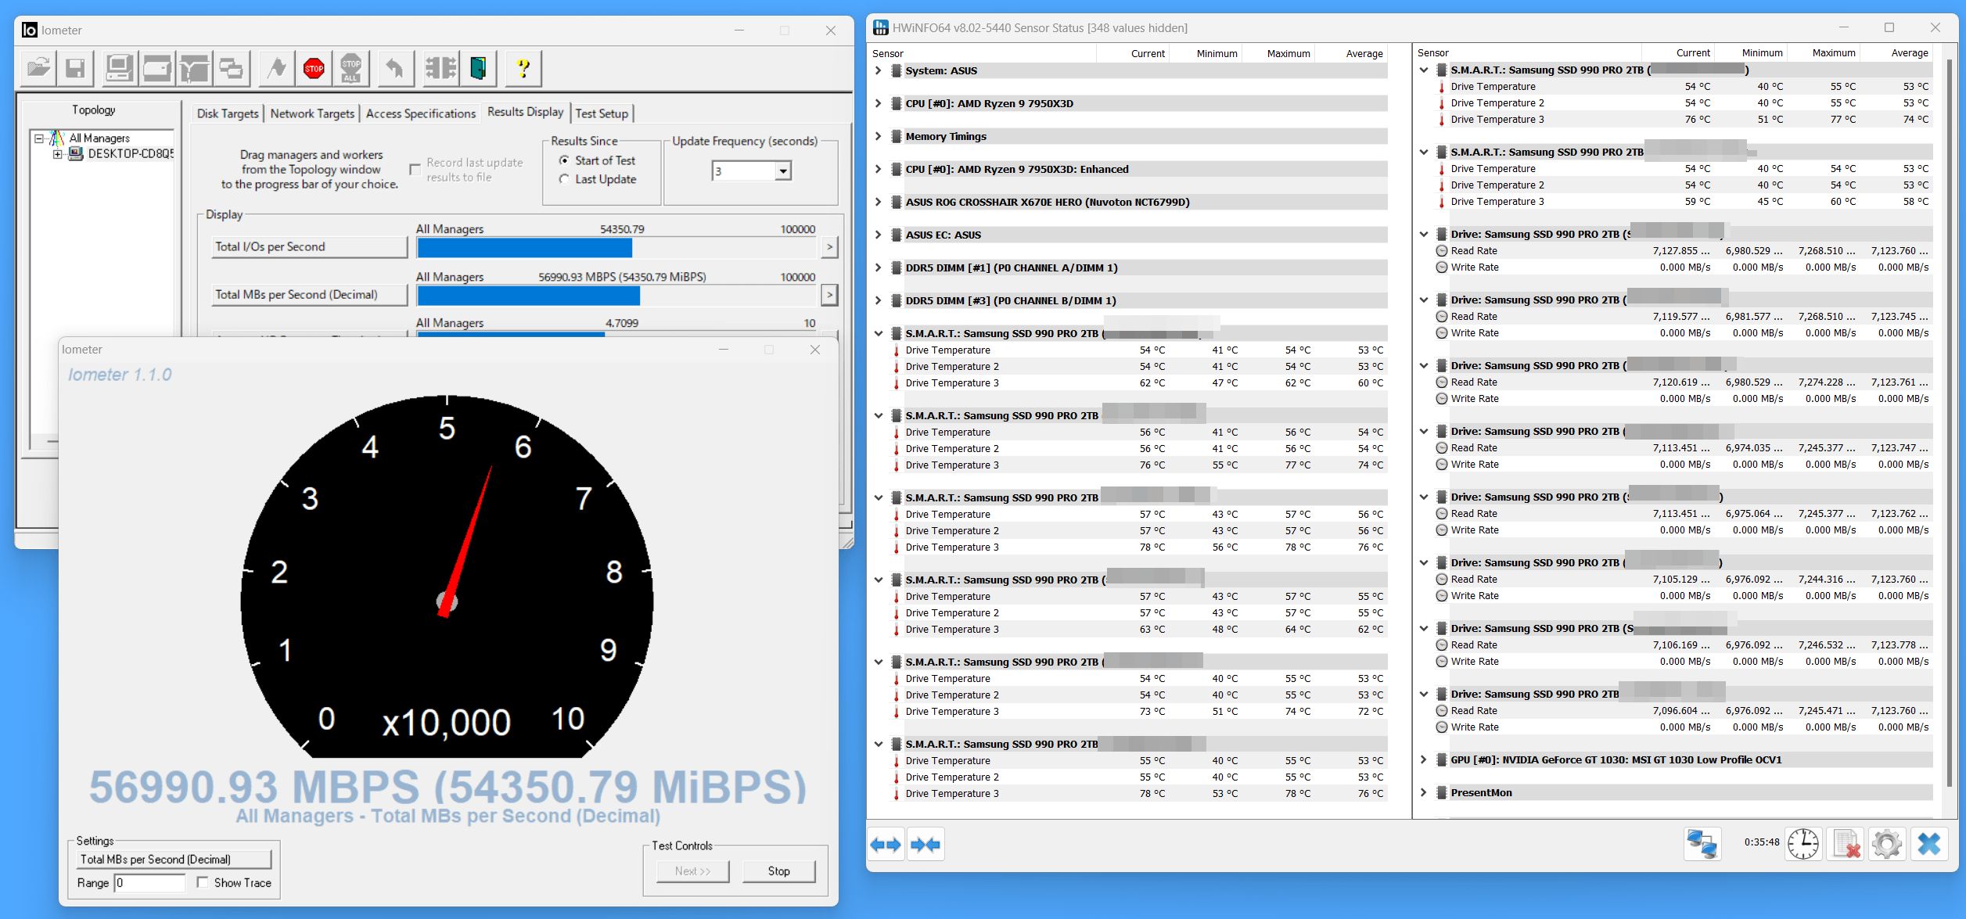Select the Results Display tab
Screen dimensions: 1966x919
[x=525, y=112]
